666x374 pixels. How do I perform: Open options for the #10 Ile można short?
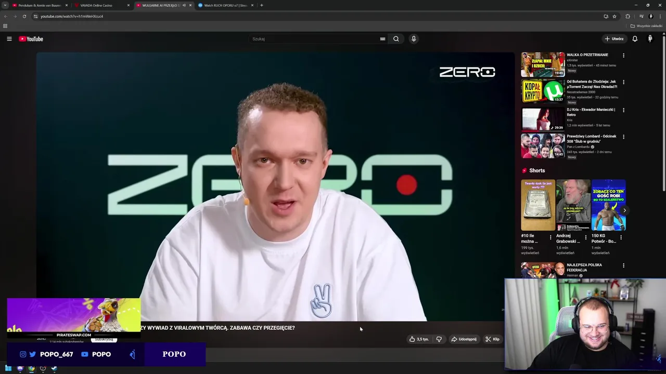550,237
